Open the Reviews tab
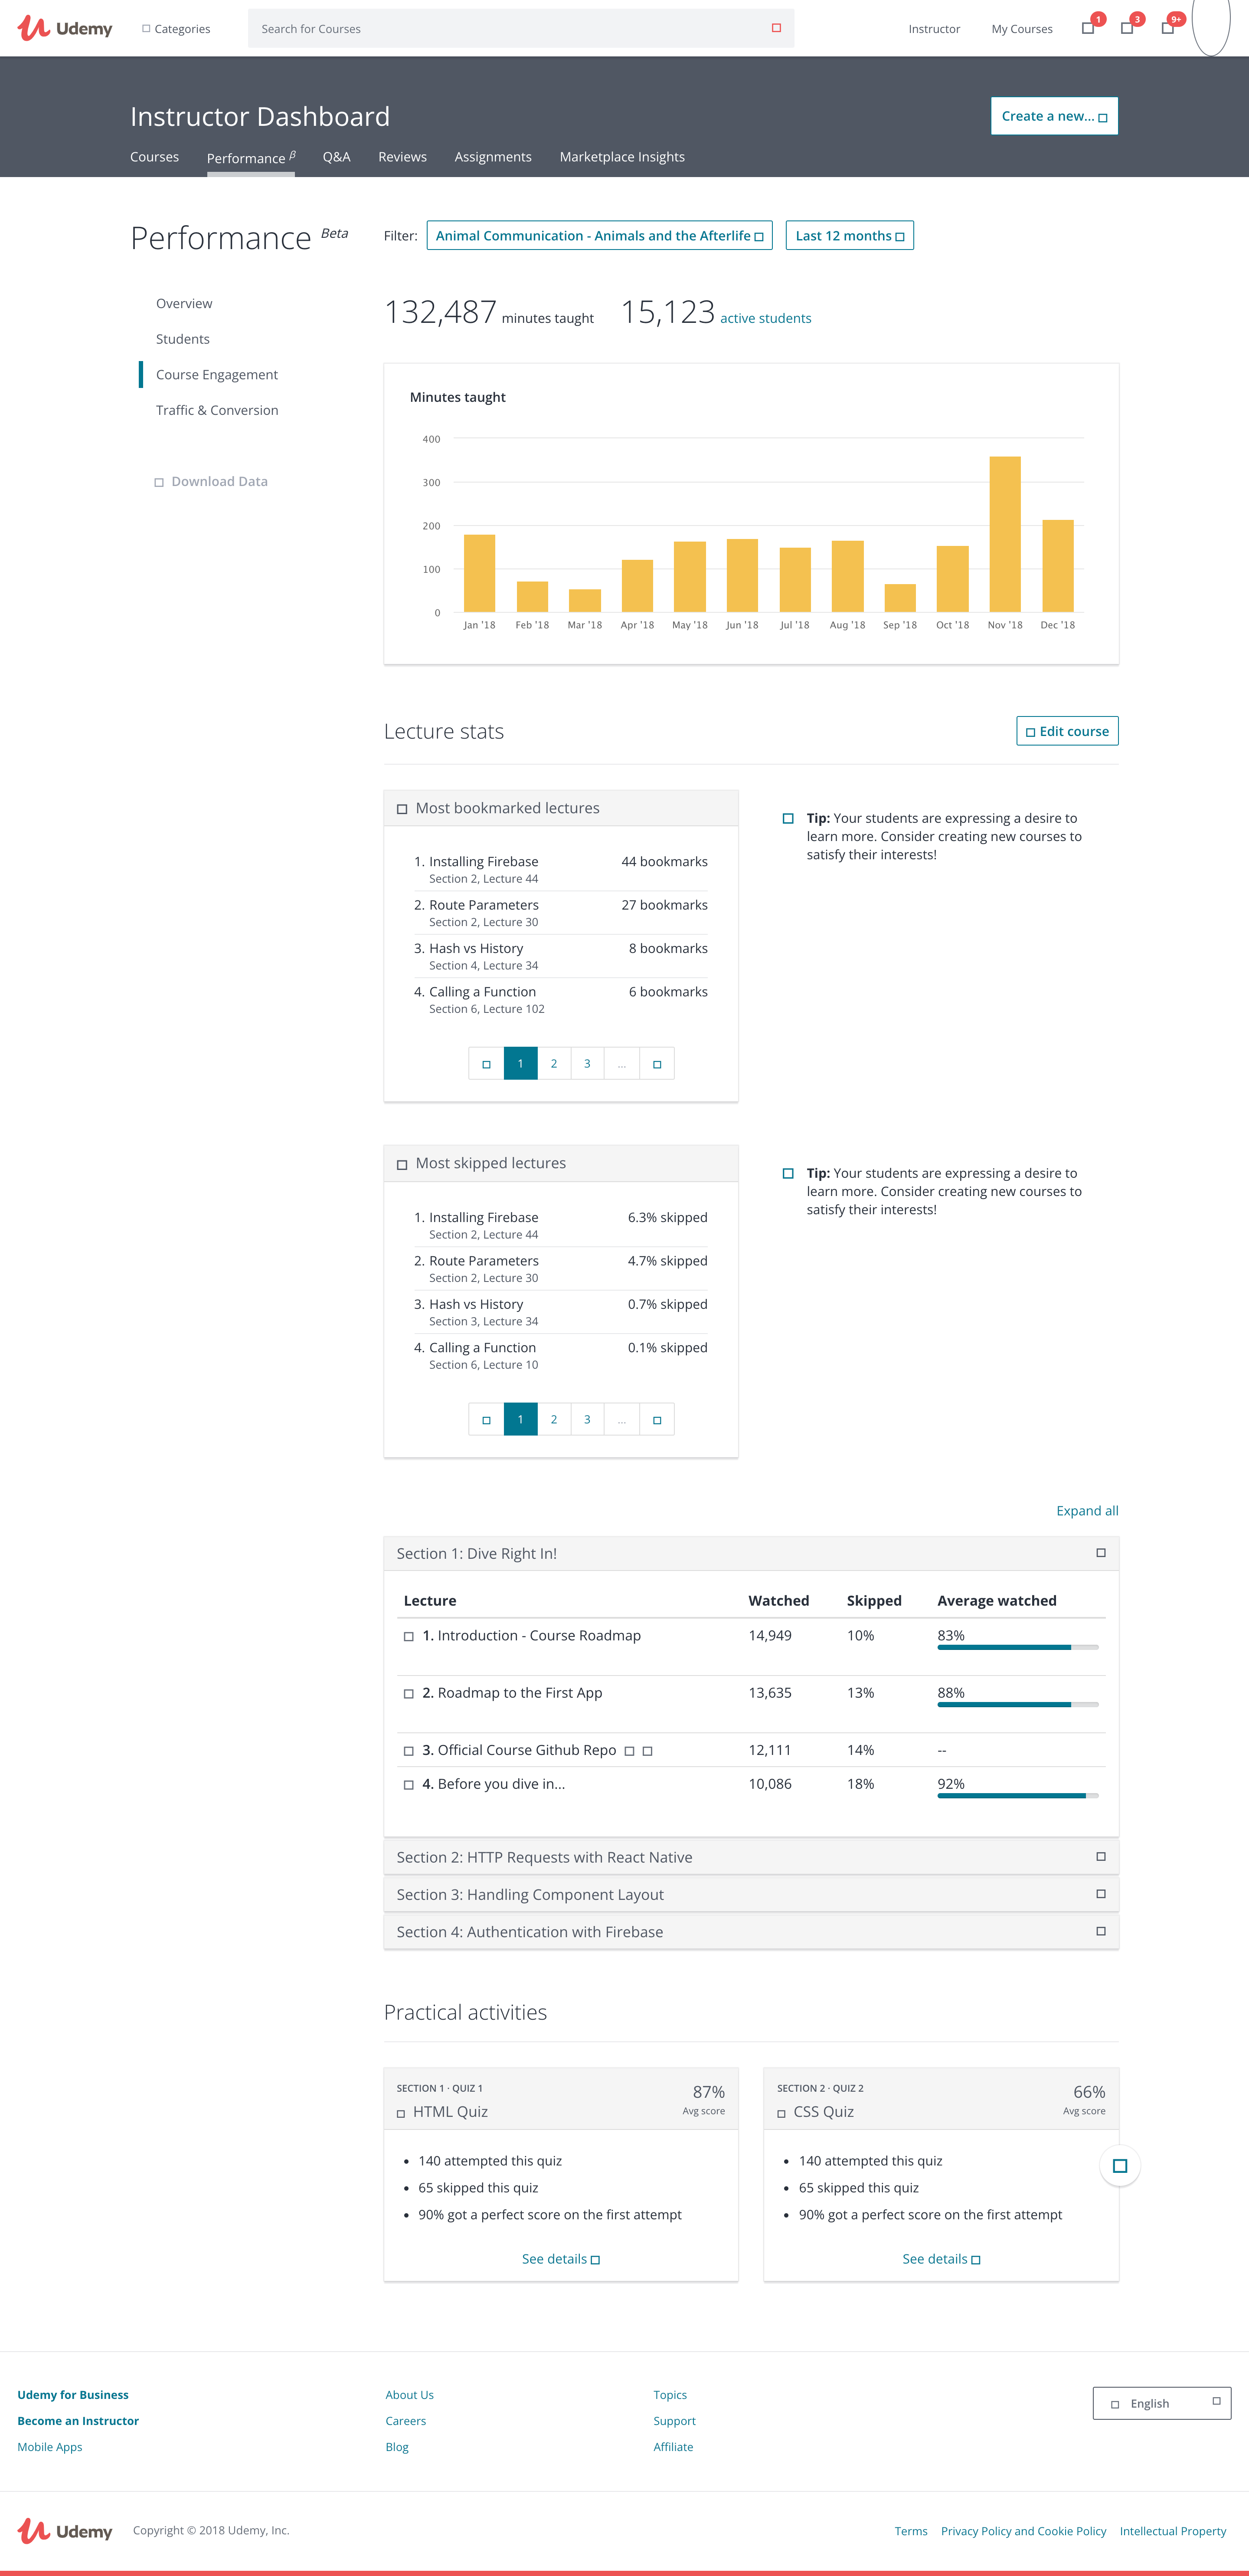 [x=403, y=157]
